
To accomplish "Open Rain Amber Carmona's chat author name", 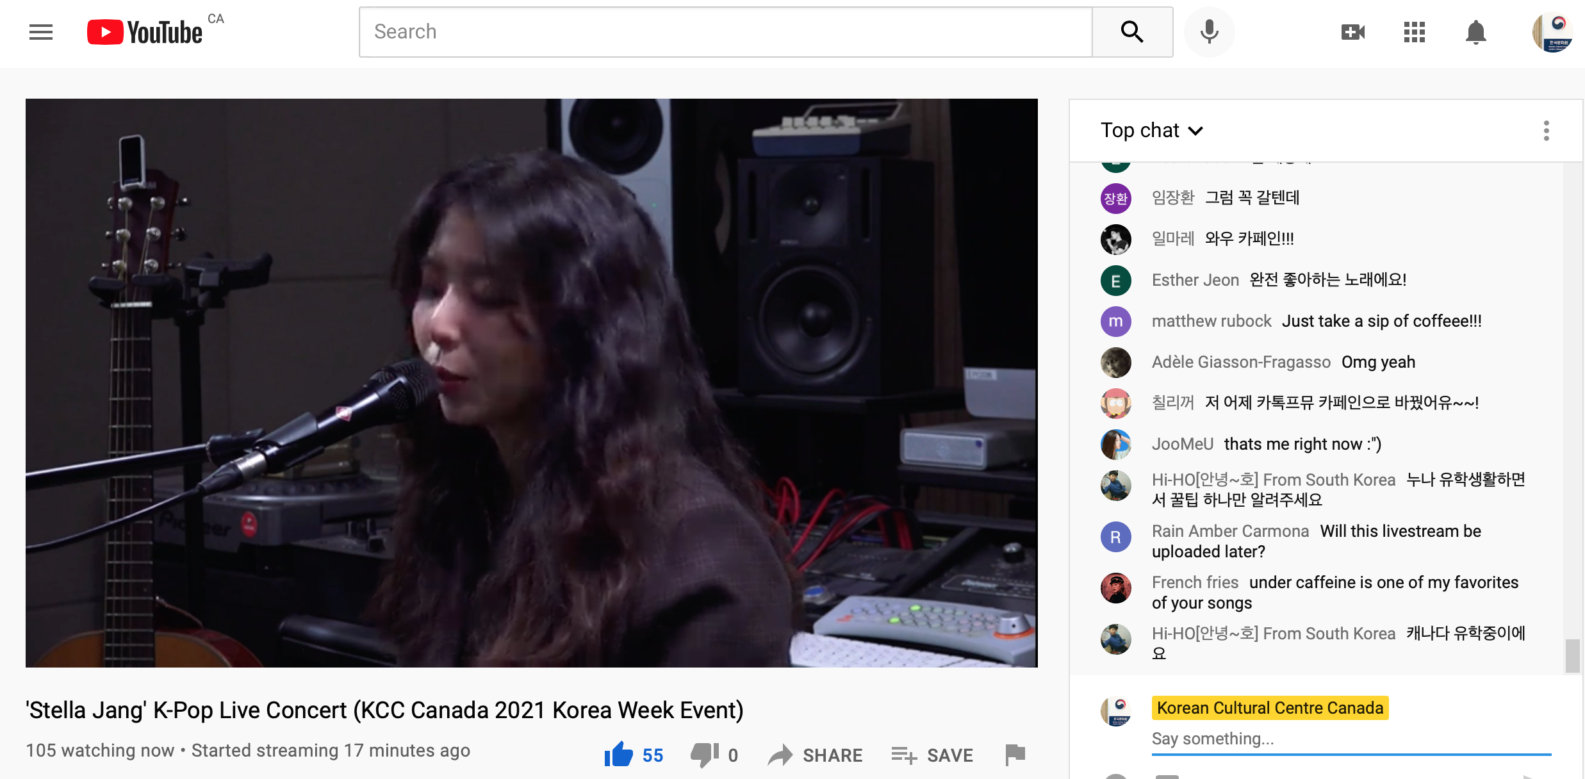I will [x=1230, y=531].
